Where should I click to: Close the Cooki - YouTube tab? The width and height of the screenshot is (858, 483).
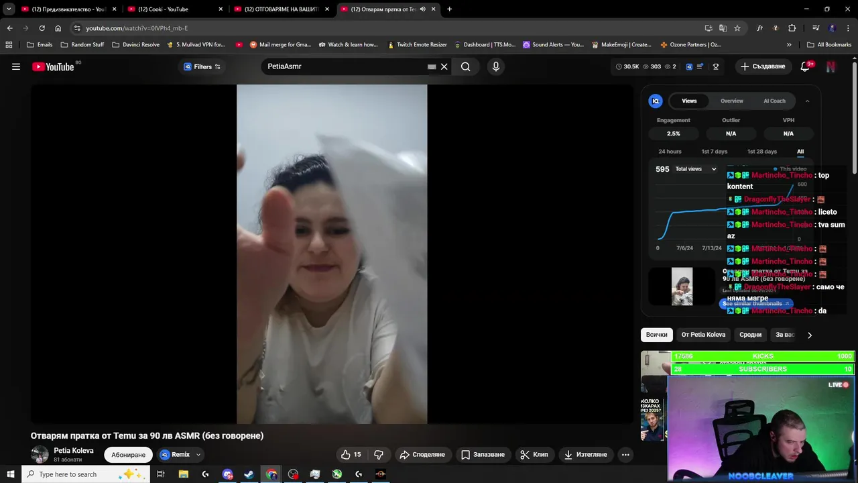click(x=221, y=9)
